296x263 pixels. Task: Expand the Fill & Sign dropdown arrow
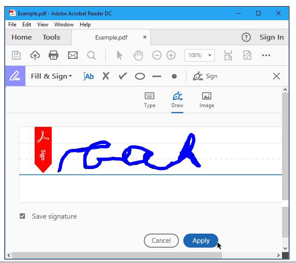pos(71,76)
